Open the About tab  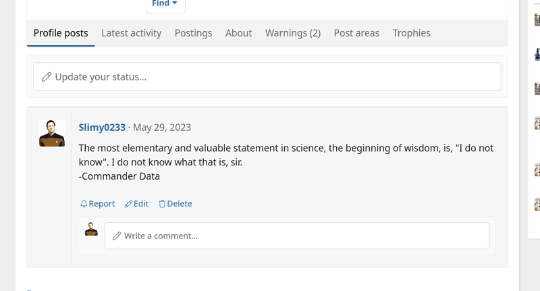[238, 33]
